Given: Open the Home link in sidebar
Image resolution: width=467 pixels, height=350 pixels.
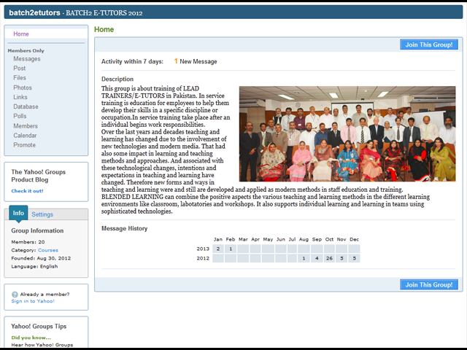Looking at the screenshot, I should click(x=21, y=34).
